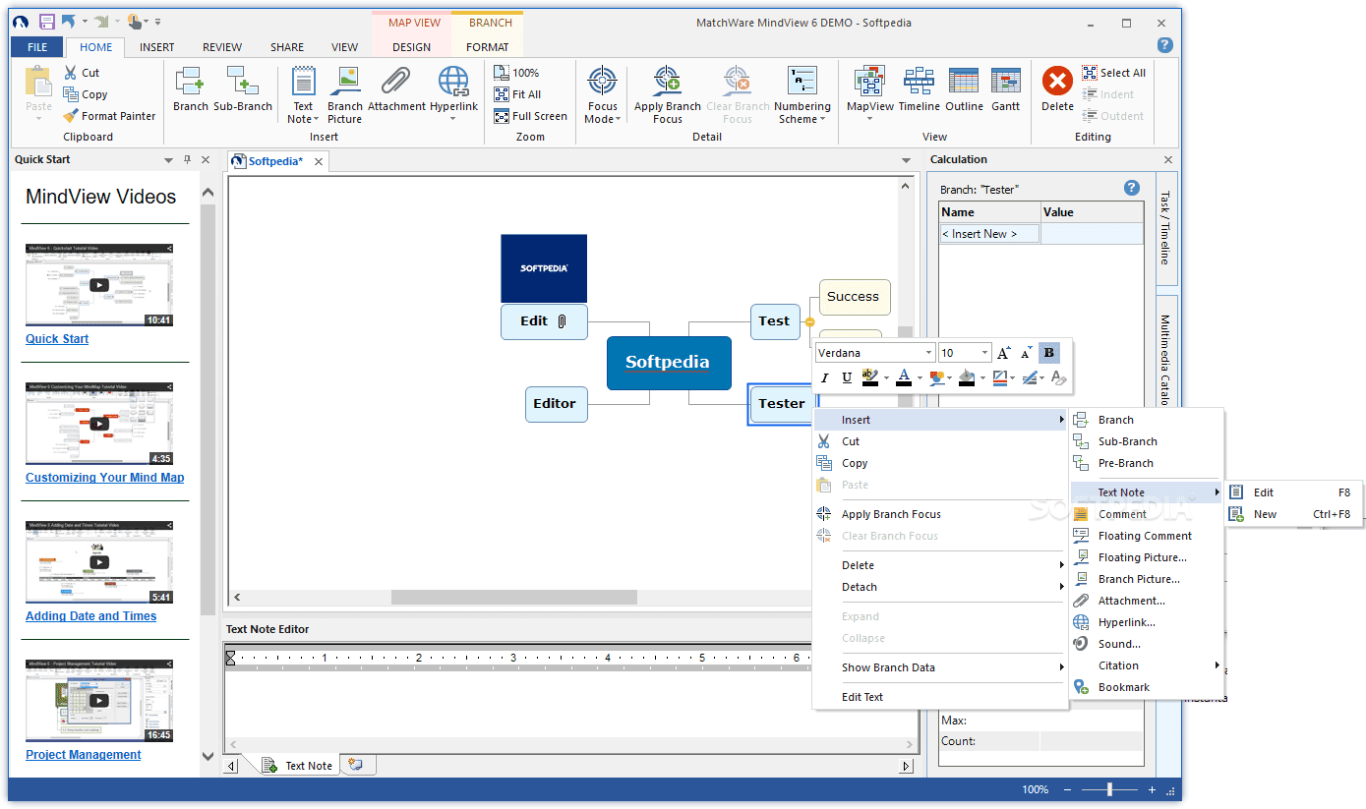Choose Pre-Branch in Insert submenu
The width and height of the screenshot is (1366, 809).
point(1147,463)
